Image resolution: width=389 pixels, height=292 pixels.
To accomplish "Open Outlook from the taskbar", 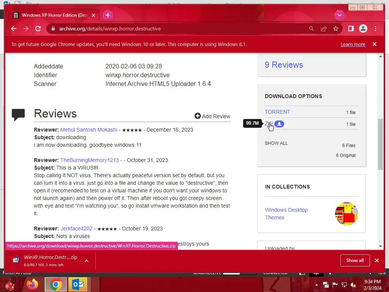I will pyautogui.click(x=77, y=284).
